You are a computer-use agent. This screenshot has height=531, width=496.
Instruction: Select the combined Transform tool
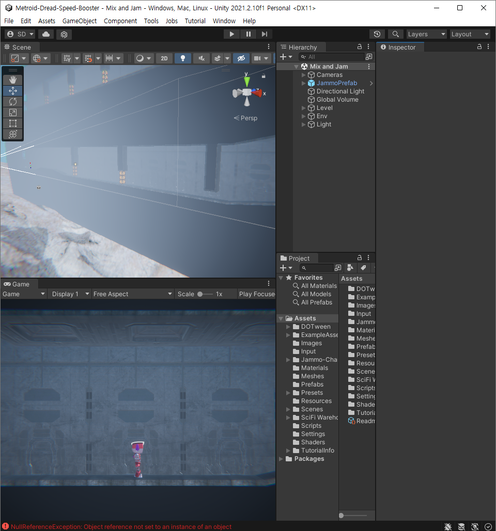tap(13, 134)
